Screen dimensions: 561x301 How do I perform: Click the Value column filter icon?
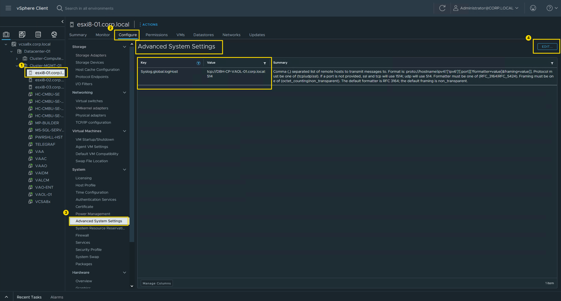[264, 63]
